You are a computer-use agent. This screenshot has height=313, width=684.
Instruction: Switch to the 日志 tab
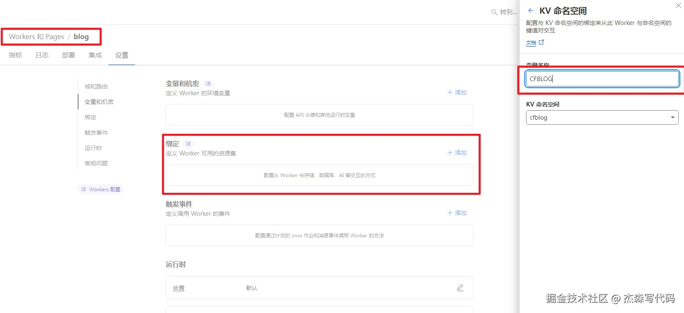click(42, 55)
